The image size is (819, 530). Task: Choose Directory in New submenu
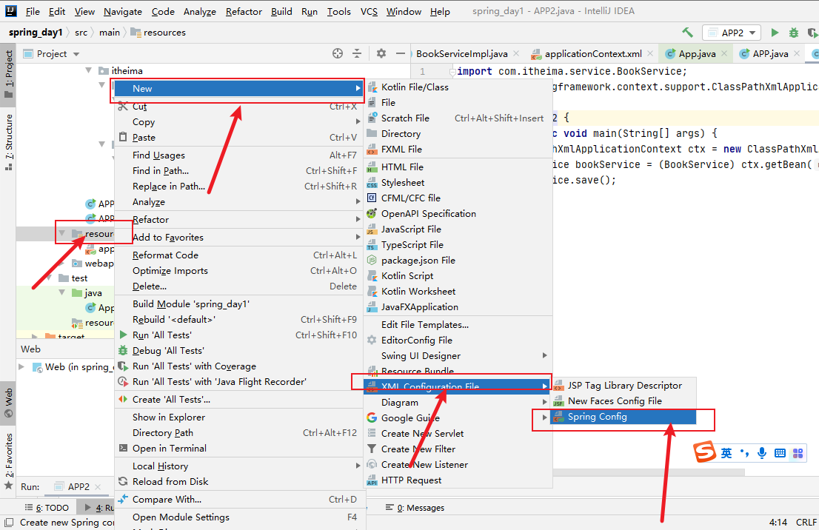pos(458,134)
